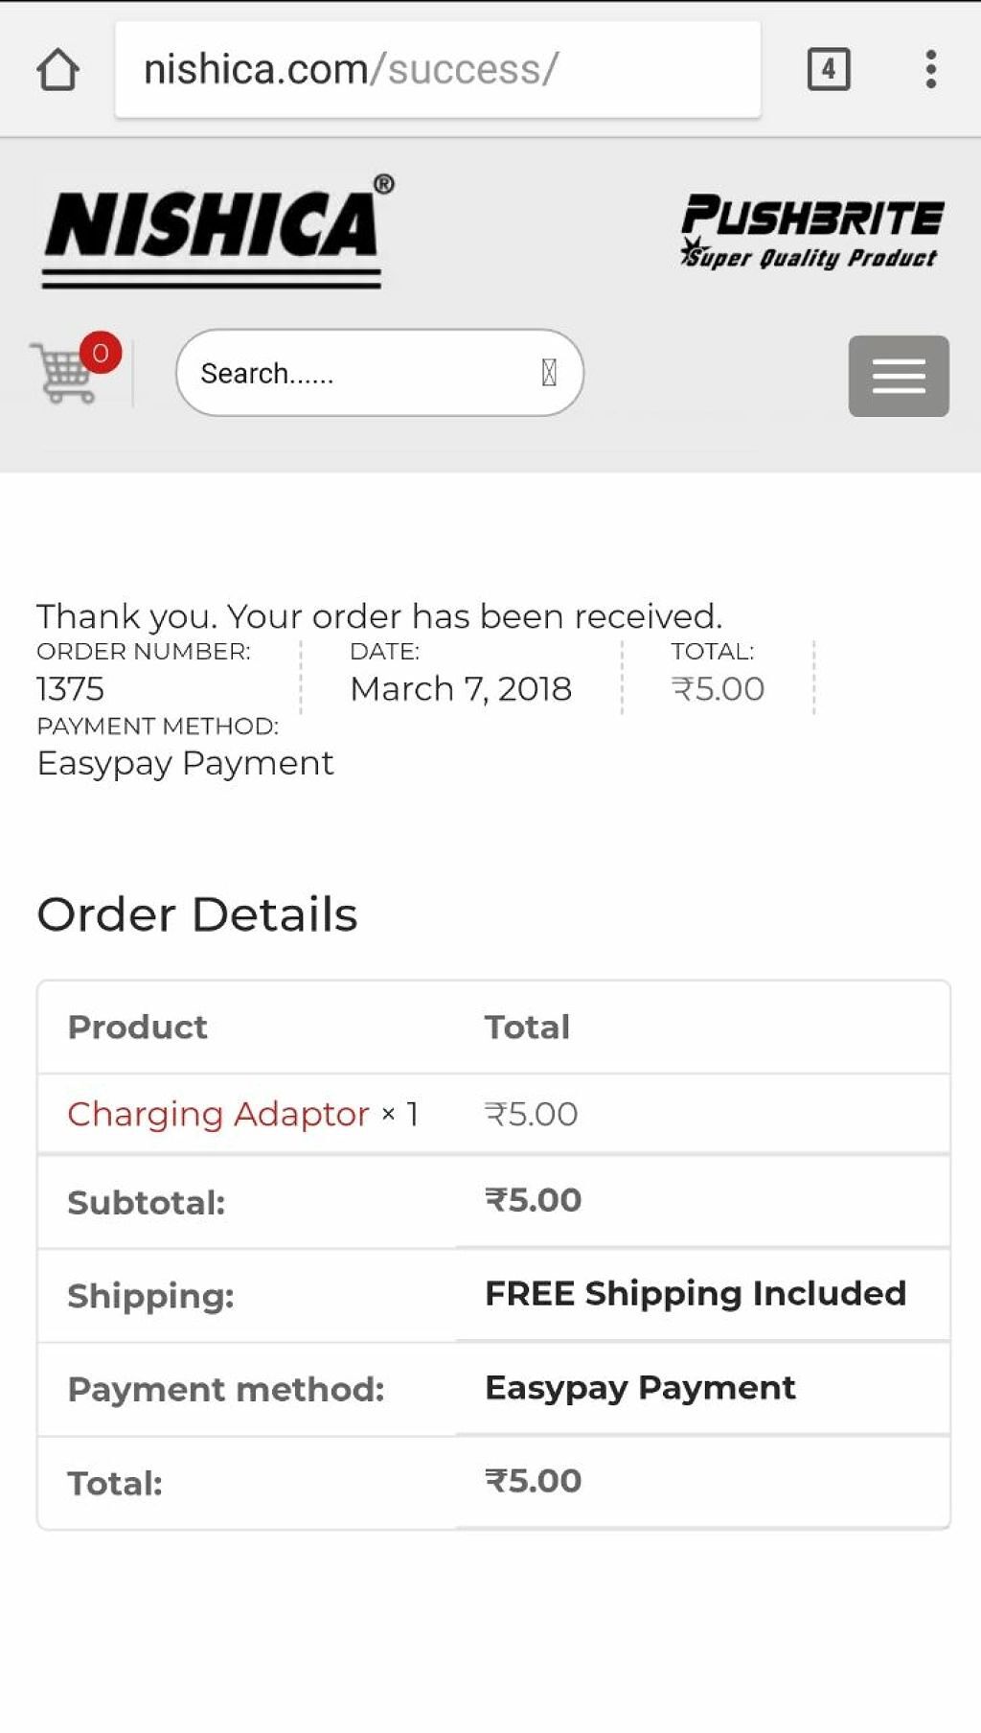
Task: Click the FREE Shipping Included text
Action: click(x=696, y=1294)
